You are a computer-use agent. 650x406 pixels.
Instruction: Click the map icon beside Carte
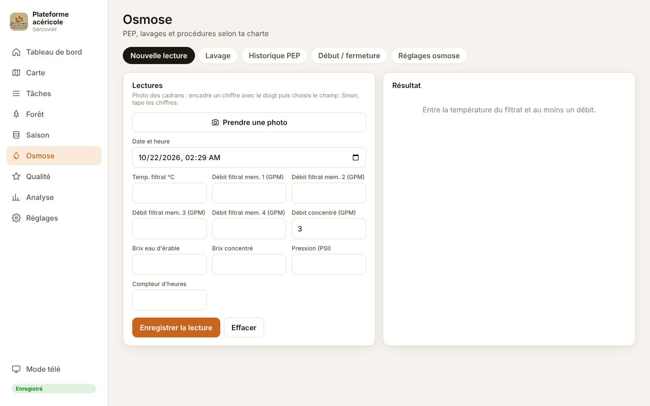pyautogui.click(x=16, y=73)
